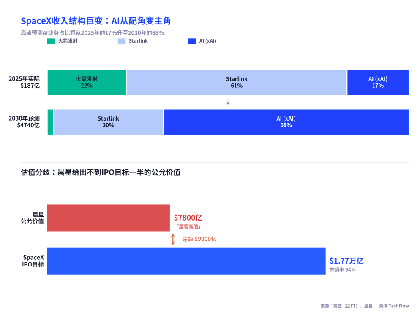Click the small down arrow between bars
The image size is (420, 320).
coord(228,102)
